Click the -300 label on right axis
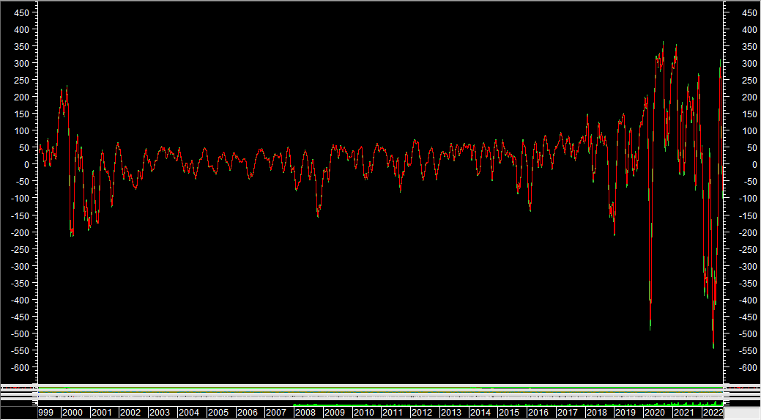Screen dimensions: 761x420 pyautogui.click(x=747, y=267)
